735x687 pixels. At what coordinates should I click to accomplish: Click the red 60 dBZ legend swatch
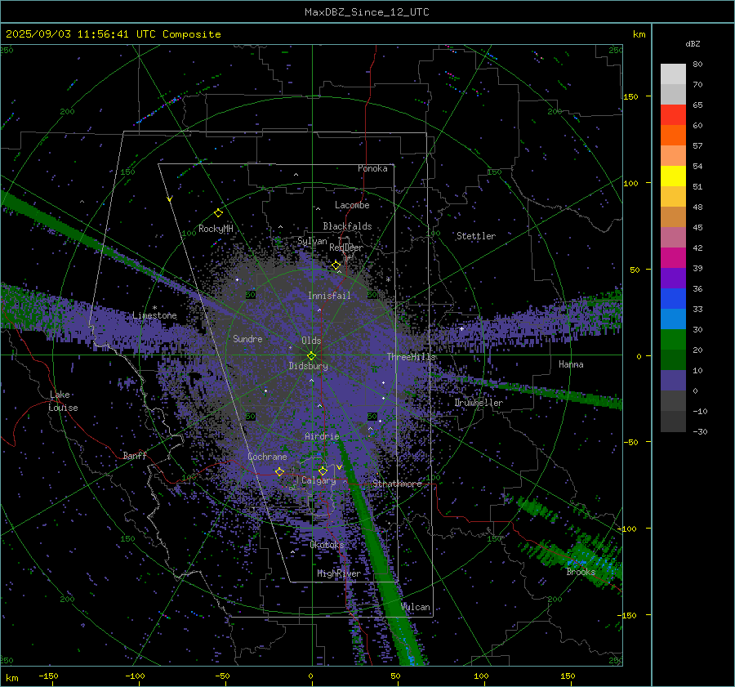pos(673,115)
